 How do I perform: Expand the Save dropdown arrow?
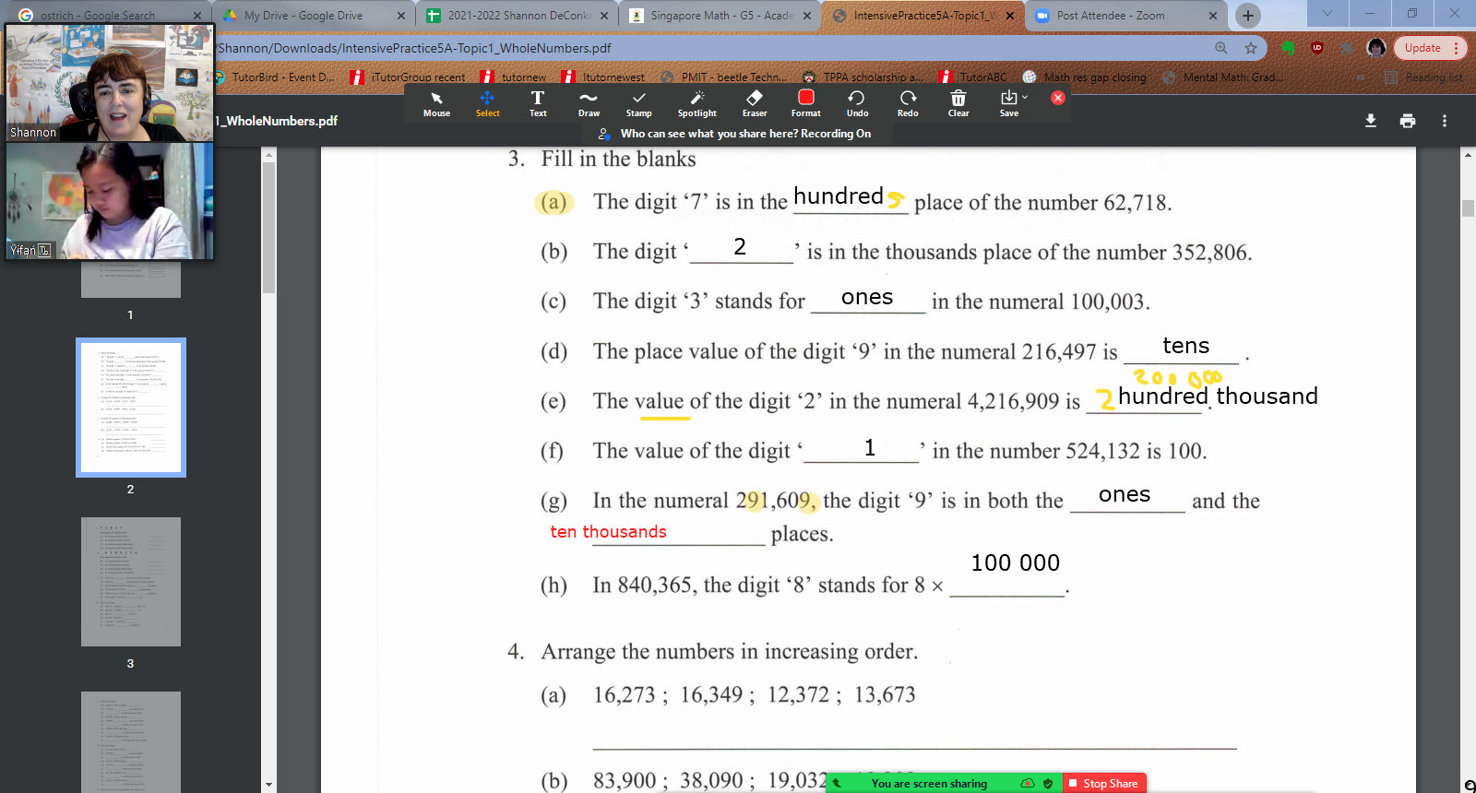1025,97
